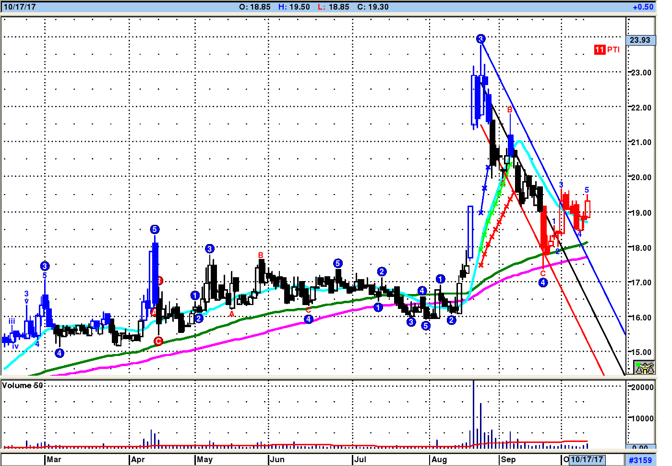Click the +0.50 change value in header
This screenshot has width=672, height=466.
(643, 7)
